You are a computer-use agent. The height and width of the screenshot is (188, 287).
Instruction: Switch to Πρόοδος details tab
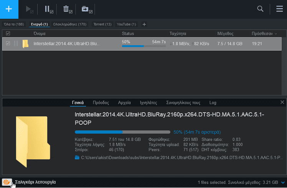(101, 103)
